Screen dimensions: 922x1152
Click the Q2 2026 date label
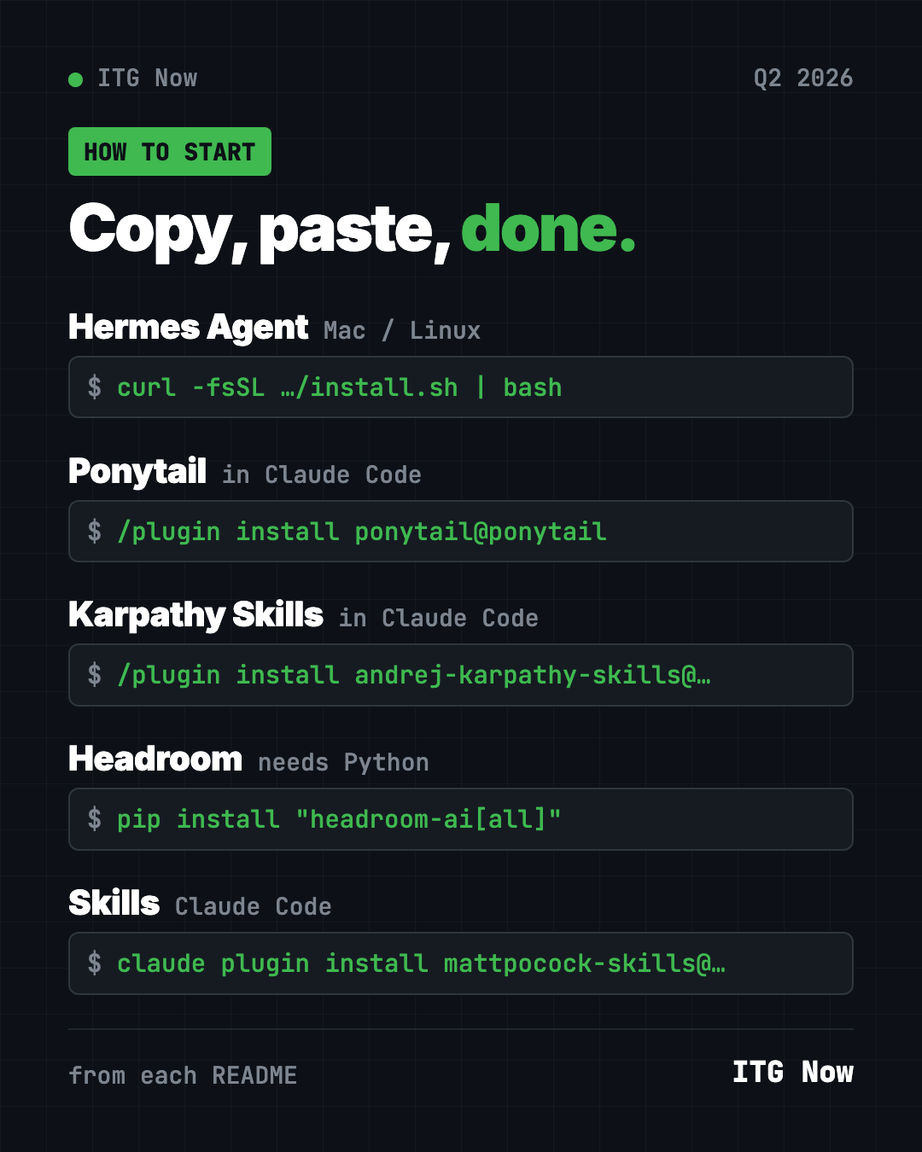(x=803, y=79)
